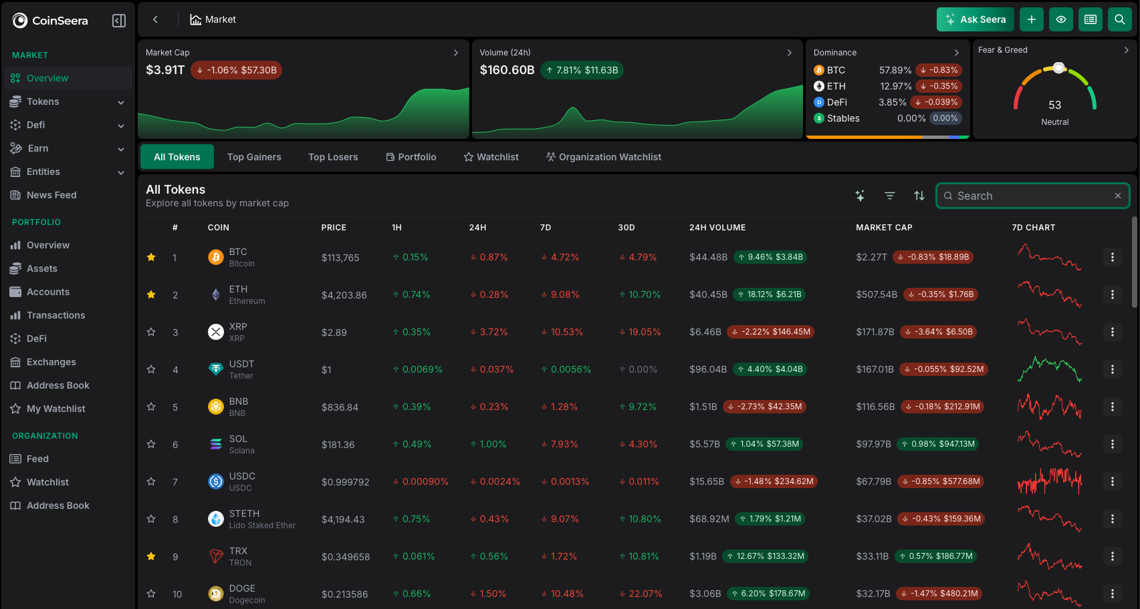The width and height of the screenshot is (1140, 609).
Task: Open Market Cap details via chevron
Action: pyautogui.click(x=456, y=53)
